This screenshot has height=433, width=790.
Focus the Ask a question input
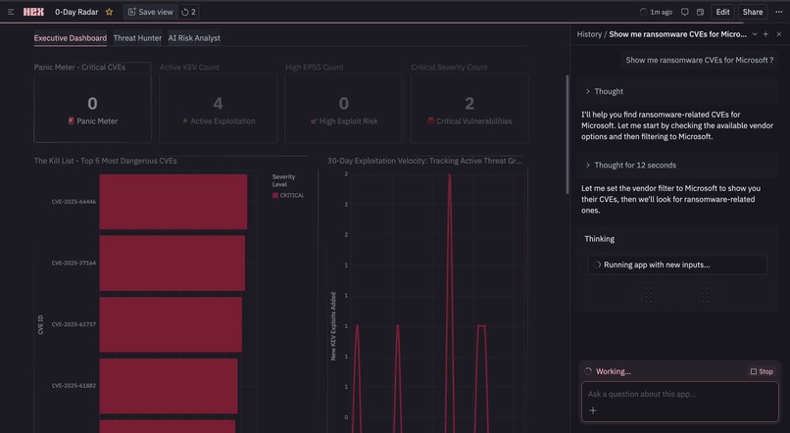(x=679, y=394)
